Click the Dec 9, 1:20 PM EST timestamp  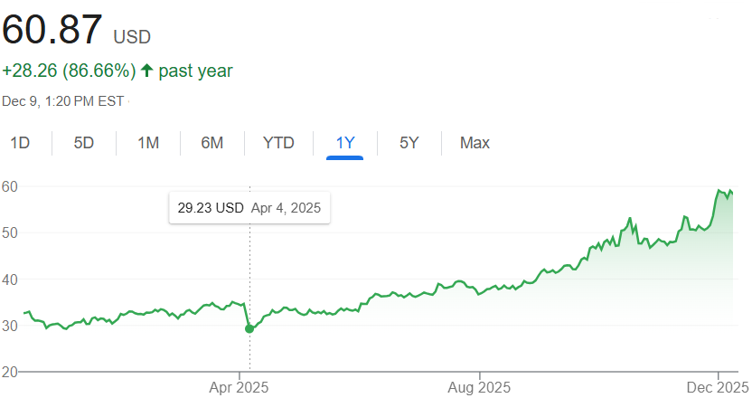pyautogui.click(x=63, y=101)
